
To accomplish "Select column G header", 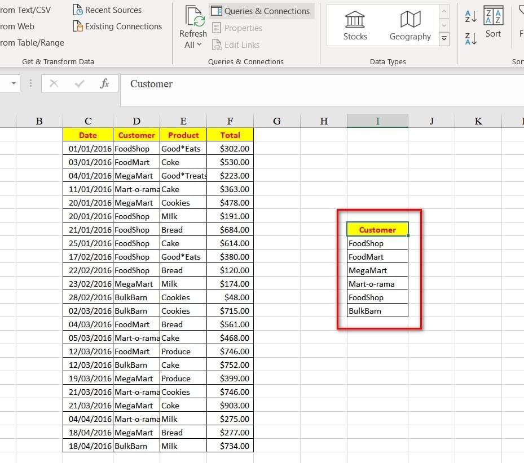I will tap(277, 121).
